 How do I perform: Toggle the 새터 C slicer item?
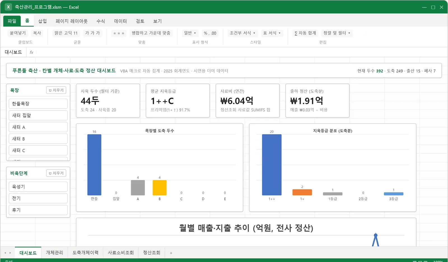point(38,150)
